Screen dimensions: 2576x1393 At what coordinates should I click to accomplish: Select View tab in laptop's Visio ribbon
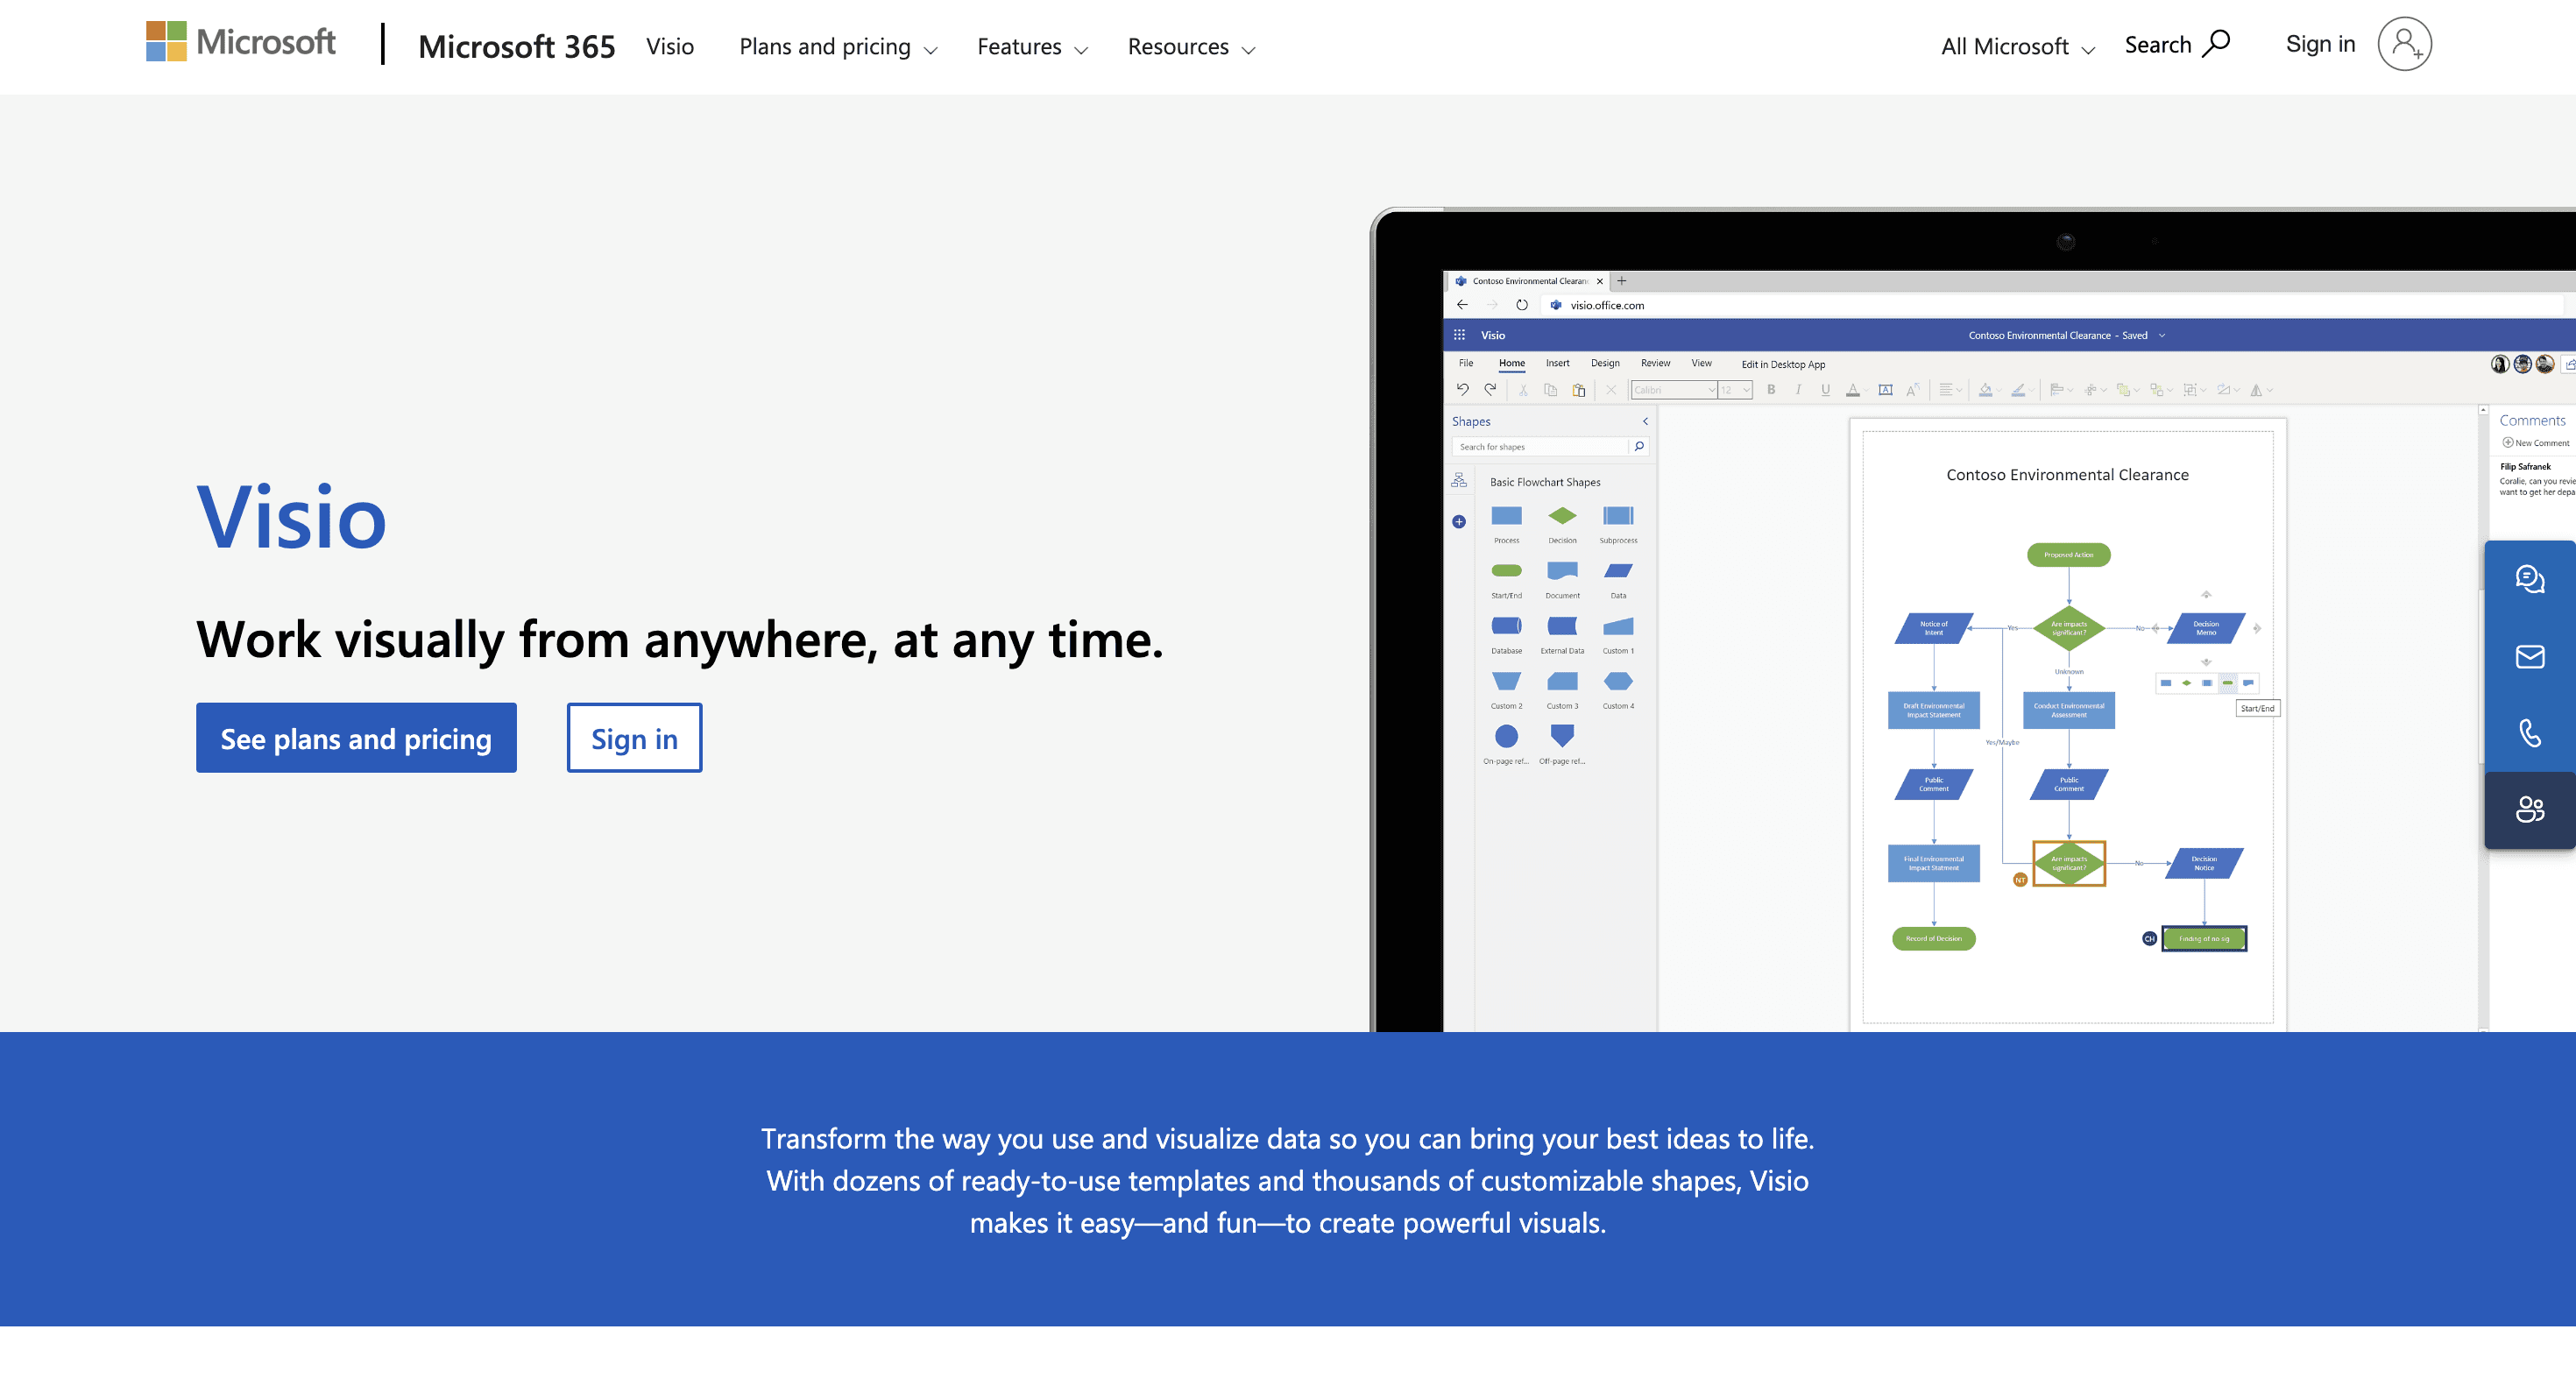(1701, 364)
